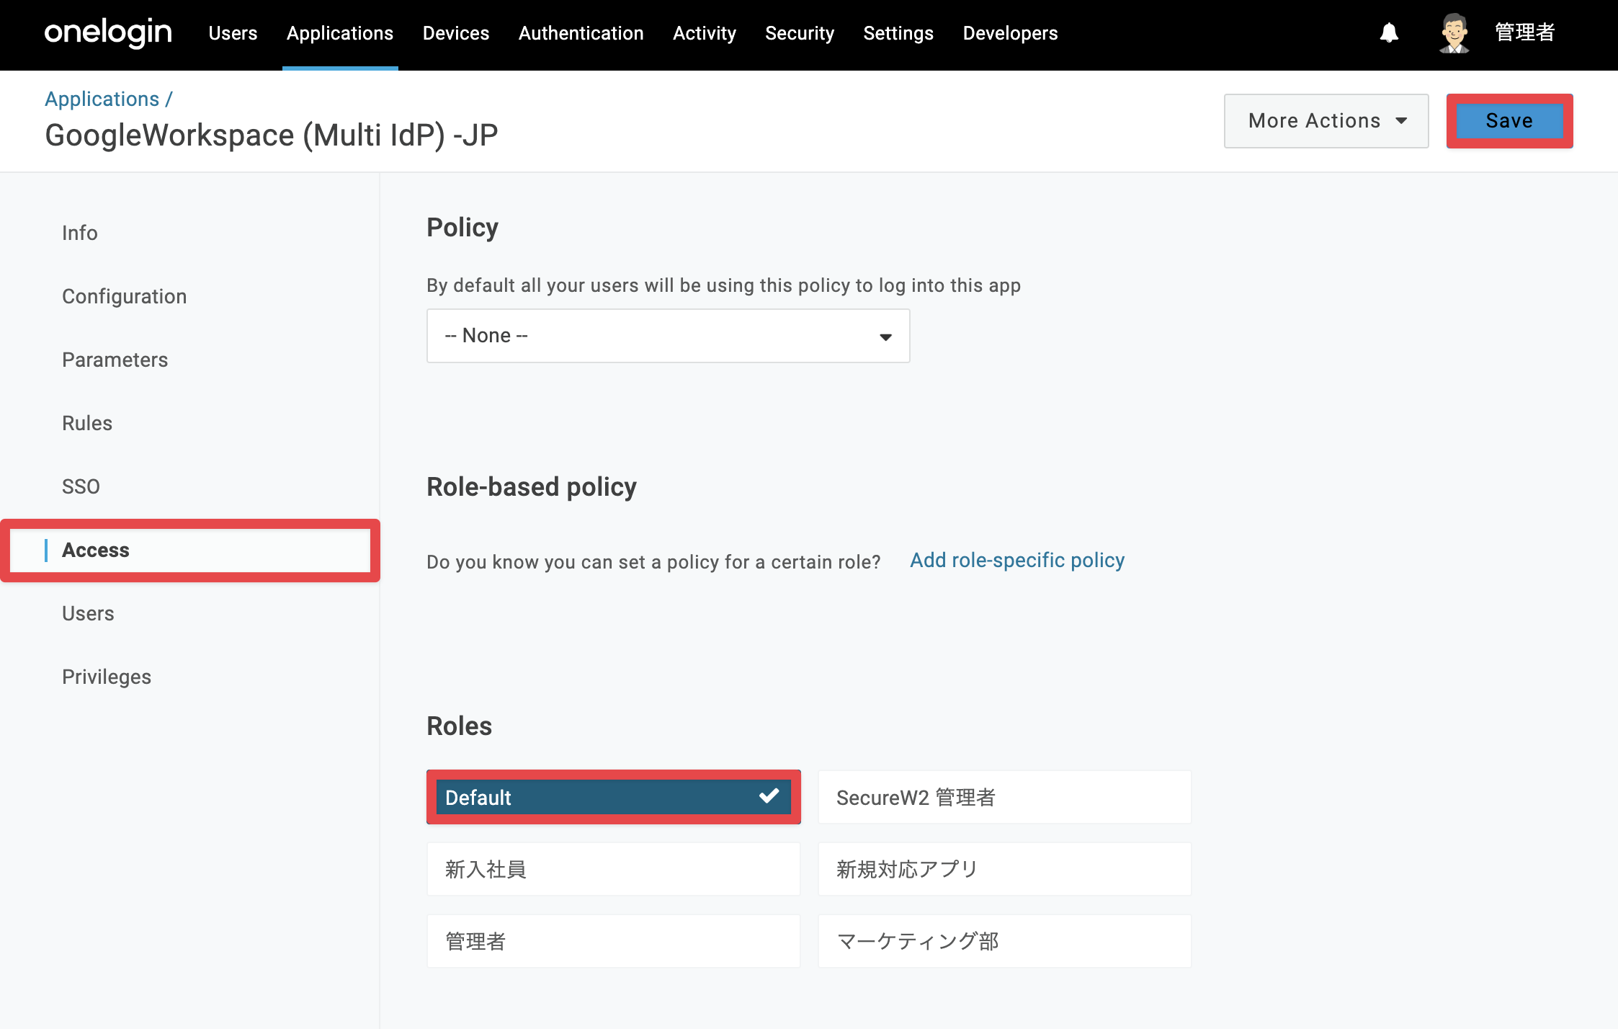Open the Security menu
Viewport: 1618px width, 1029px height.
tap(800, 33)
